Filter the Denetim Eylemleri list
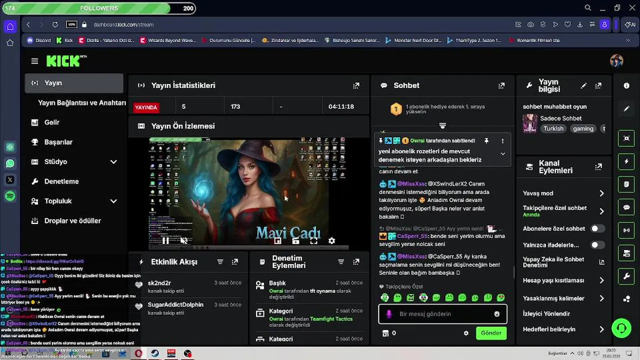This screenshot has height=360, width=640. [x=341, y=261]
